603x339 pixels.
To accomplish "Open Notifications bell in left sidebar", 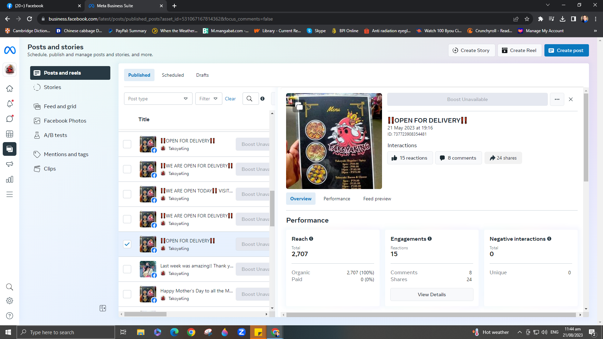I will coord(10,104).
